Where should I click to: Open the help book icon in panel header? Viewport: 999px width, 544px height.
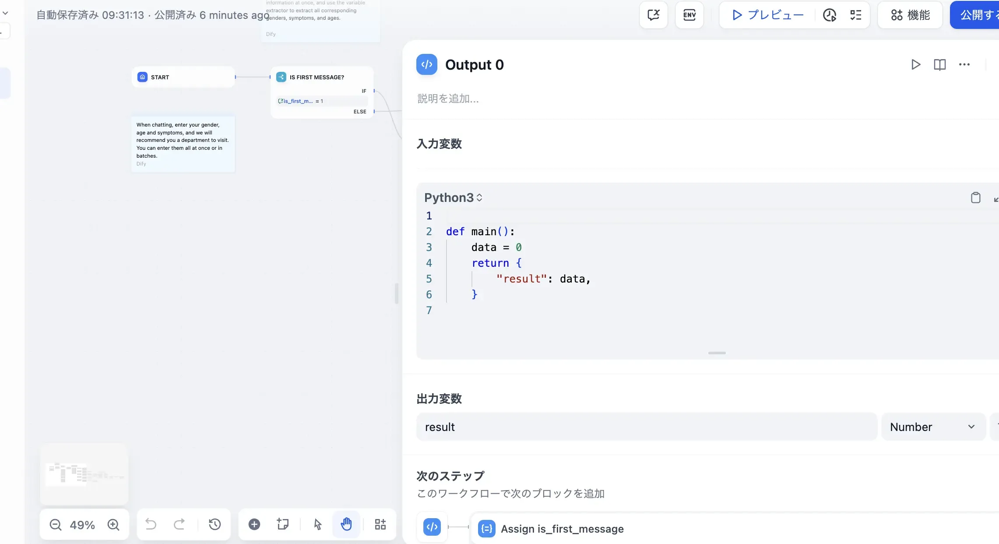click(x=939, y=64)
